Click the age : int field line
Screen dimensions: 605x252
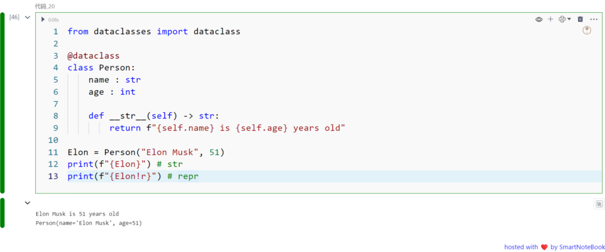coord(112,92)
